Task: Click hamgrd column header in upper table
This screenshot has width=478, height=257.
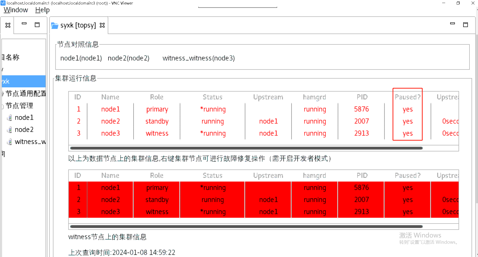Action: (314, 97)
